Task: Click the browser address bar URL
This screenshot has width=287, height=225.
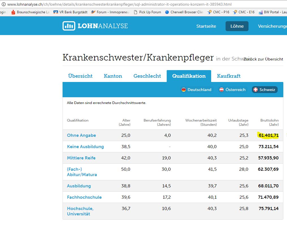Action: pos(119,4)
